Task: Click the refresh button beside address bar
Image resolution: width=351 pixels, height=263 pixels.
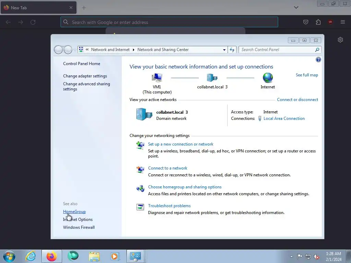Action: (232, 50)
